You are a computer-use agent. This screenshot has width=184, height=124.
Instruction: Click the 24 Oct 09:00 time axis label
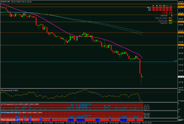point(125,123)
